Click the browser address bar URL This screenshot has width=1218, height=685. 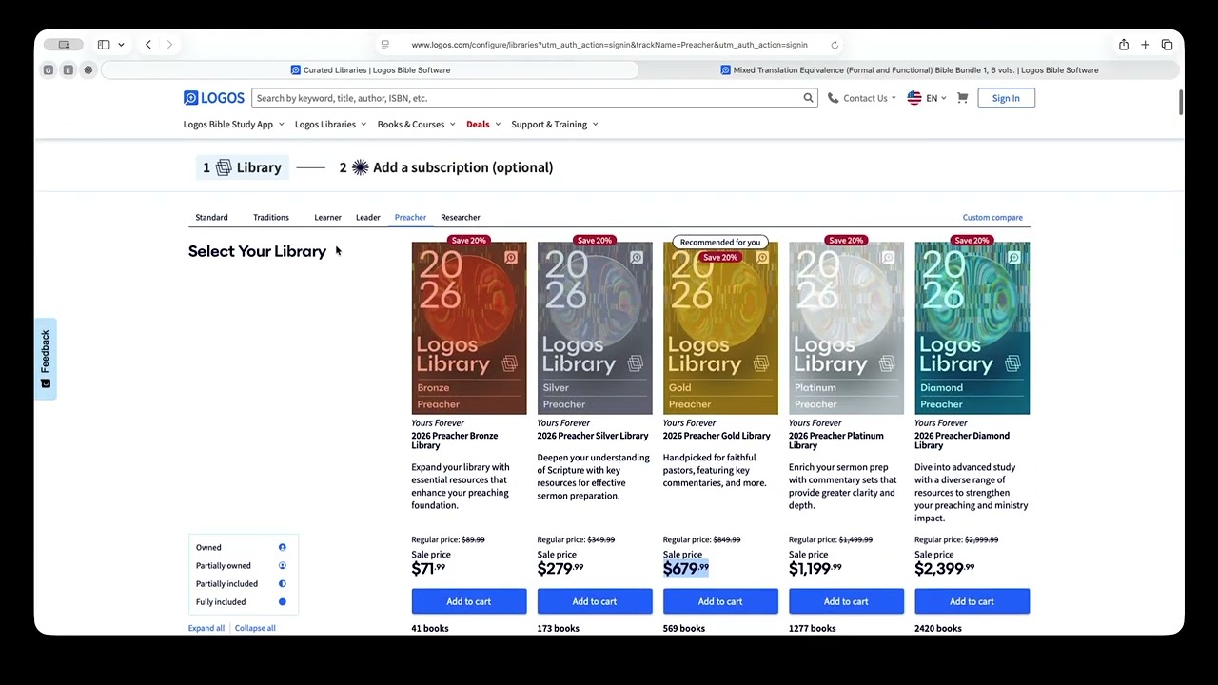pos(609,45)
